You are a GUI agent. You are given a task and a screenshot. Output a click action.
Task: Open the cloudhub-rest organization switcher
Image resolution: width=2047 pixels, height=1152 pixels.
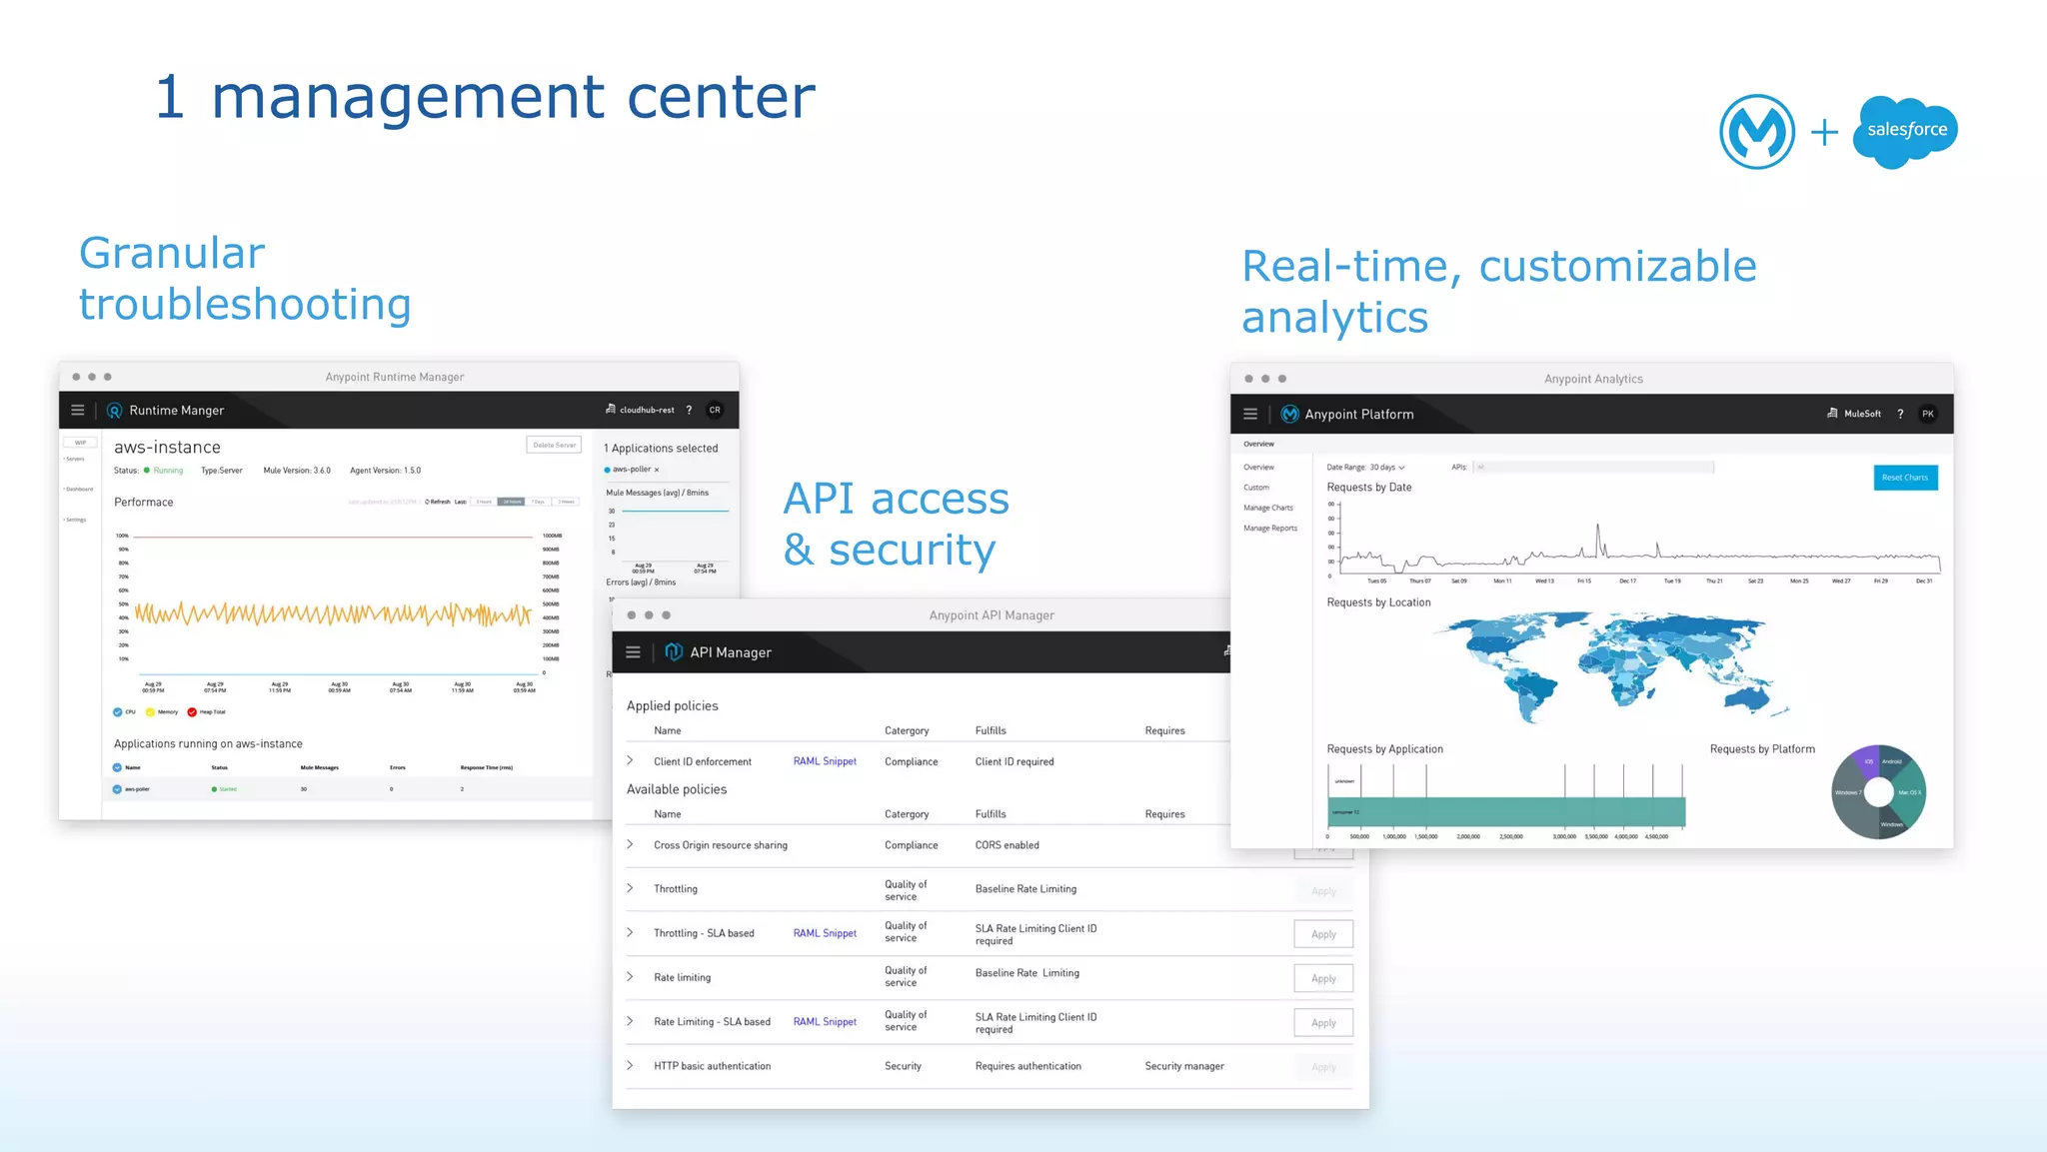(640, 410)
